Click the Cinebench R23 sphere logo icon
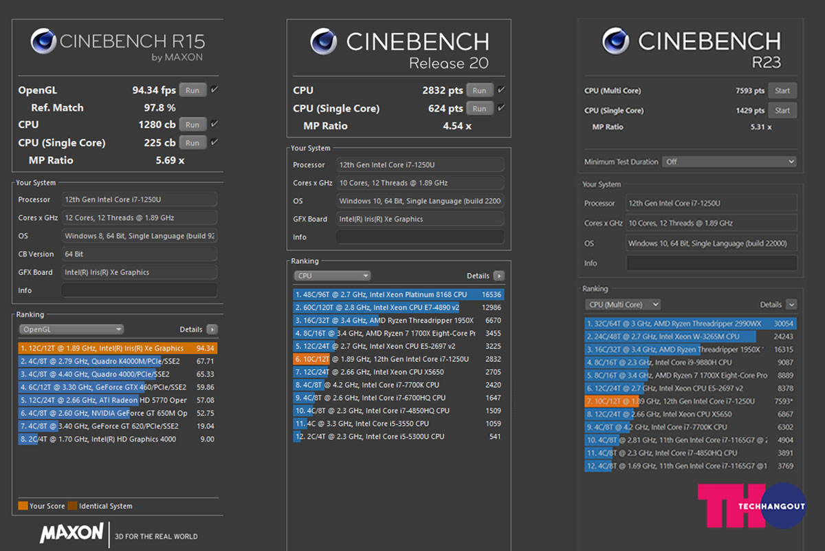 [616, 41]
